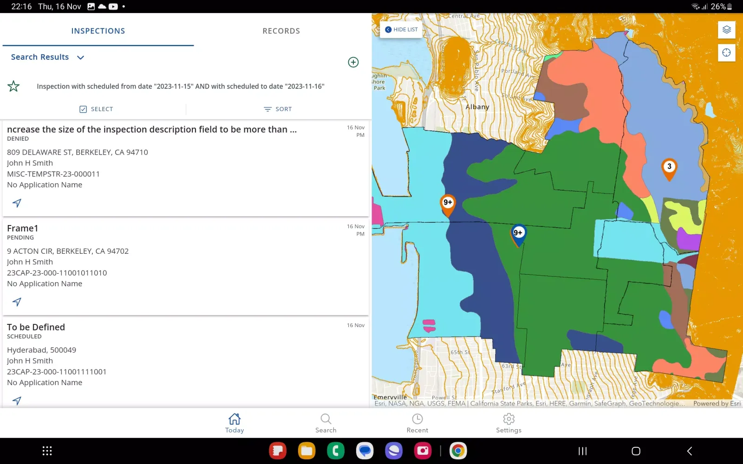
Task: Navigate to 809 Delaware St inspection
Action: [x=17, y=203]
